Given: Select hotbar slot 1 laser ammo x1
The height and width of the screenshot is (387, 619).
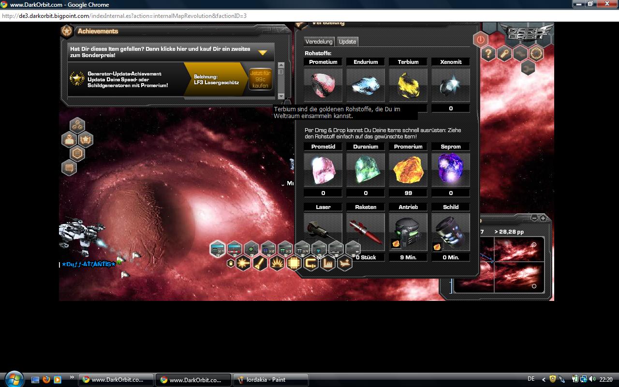Looking at the screenshot, I should 218,249.
